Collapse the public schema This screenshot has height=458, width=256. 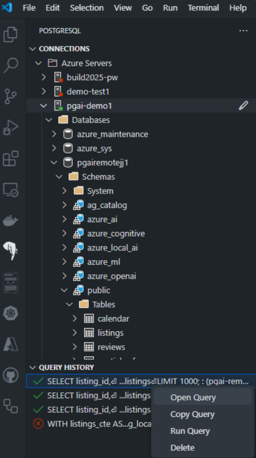(64, 290)
